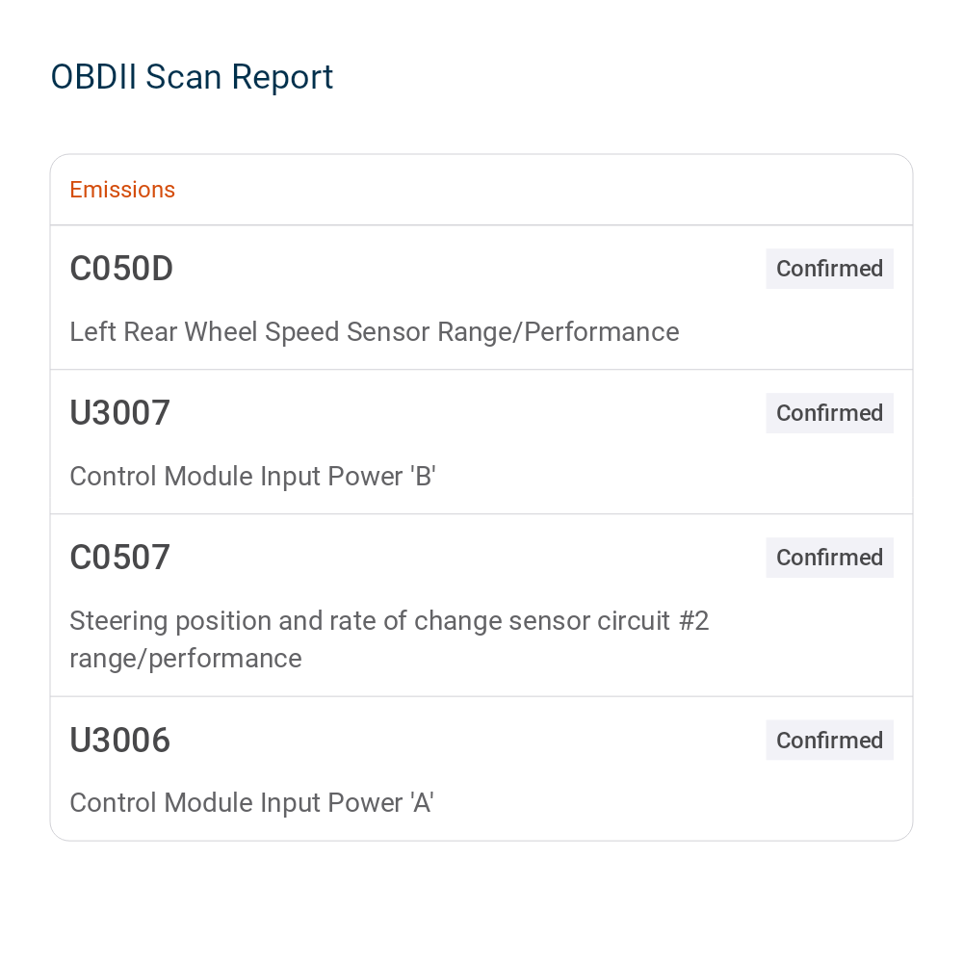Open the U3007 trouble code entry
Viewport: 963px width, 963px height.
tap(481, 442)
